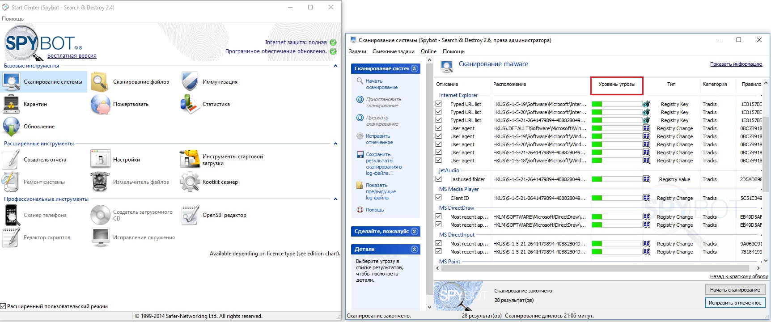Uncheck first MS DirectDraw Most recent entry
Image resolution: width=771 pixels, height=322 pixels.
point(439,216)
